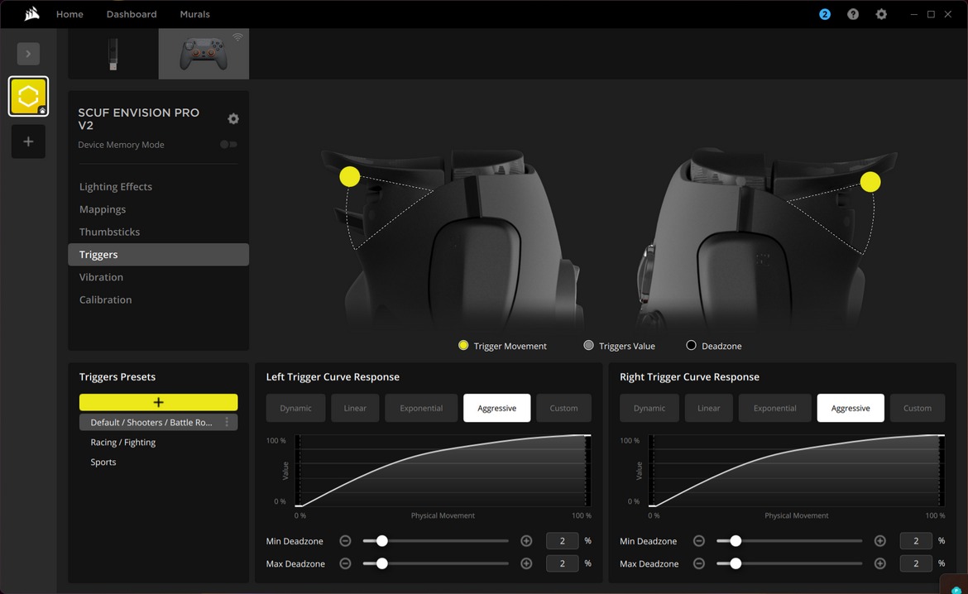Set left trigger curve to Custom
The height and width of the screenshot is (594, 968).
563,408
